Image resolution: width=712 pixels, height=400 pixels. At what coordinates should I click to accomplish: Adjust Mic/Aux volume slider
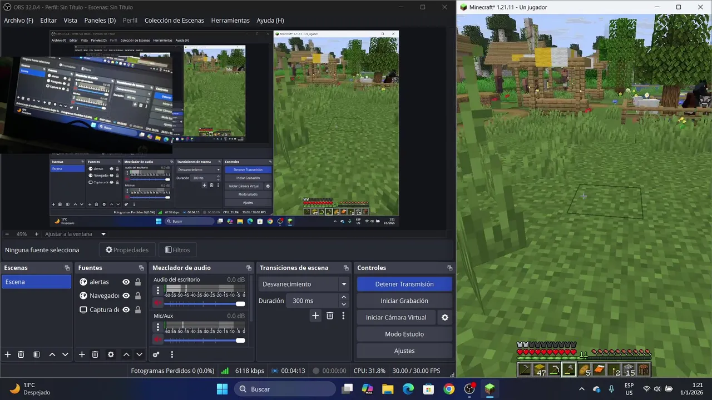[x=204, y=341]
